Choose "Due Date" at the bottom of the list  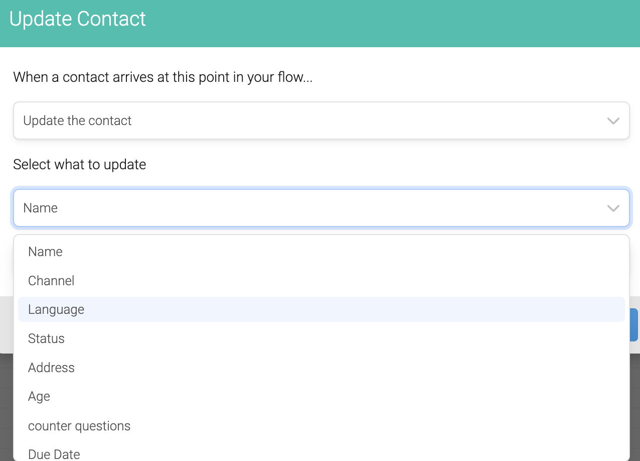click(x=54, y=452)
